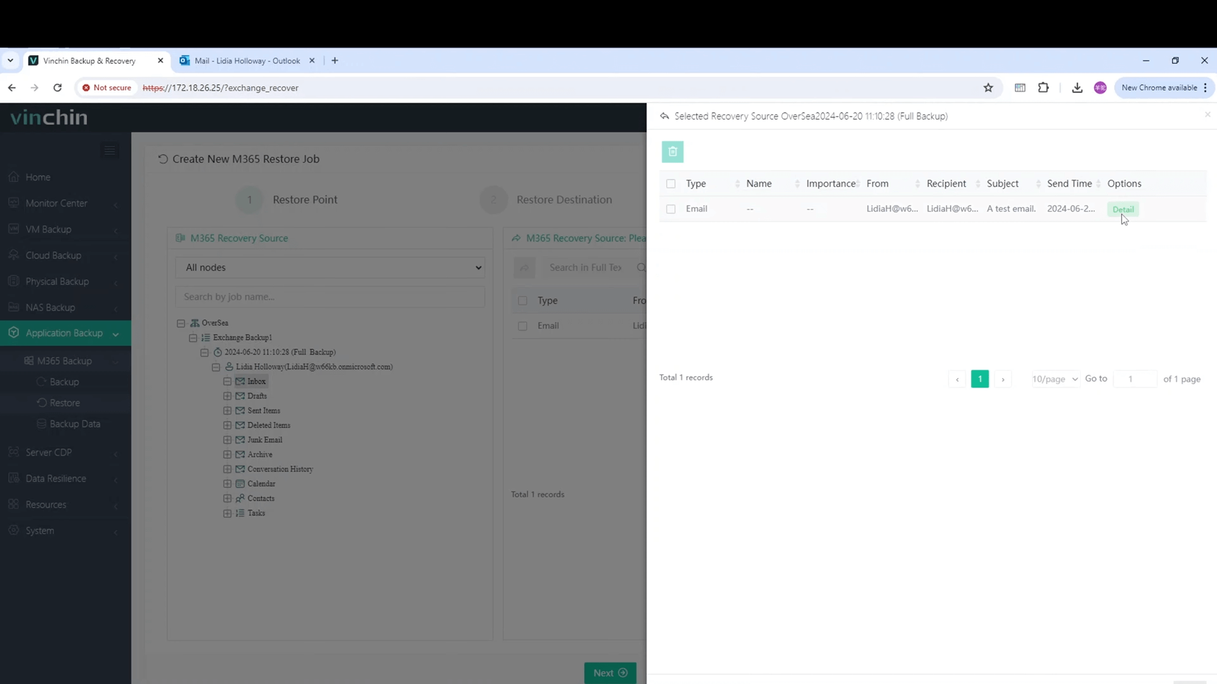Select page 1 in pagination
1217x684 pixels.
pos(980,379)
